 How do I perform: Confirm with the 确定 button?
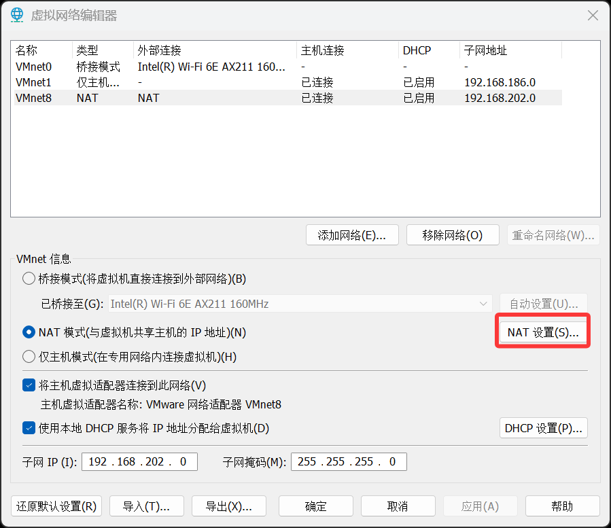click(x=316, y=506)
